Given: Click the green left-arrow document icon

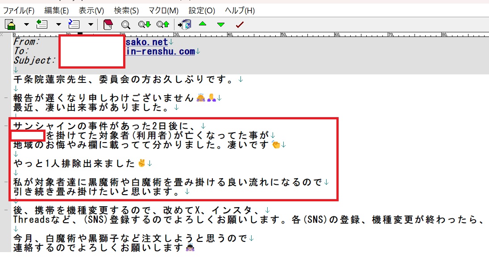Looking at the screenshot, I should pos(41,24).
